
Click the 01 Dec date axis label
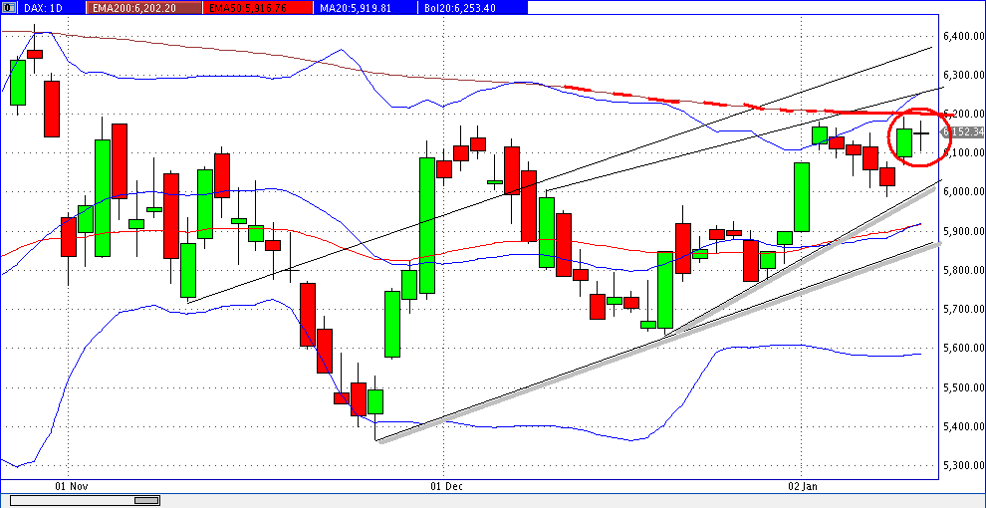(x=446, y=486)
